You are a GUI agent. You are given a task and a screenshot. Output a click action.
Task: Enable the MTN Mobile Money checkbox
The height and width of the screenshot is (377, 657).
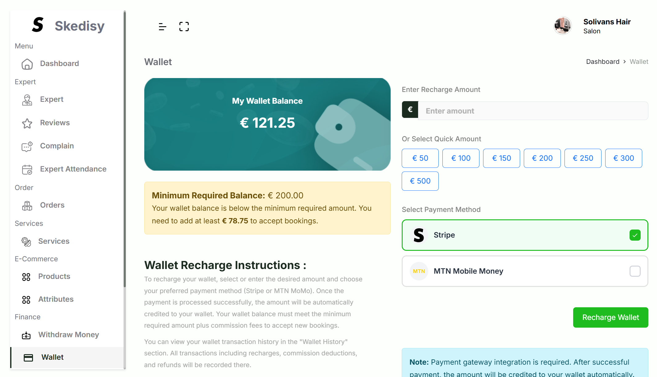[x=635, y=271]
